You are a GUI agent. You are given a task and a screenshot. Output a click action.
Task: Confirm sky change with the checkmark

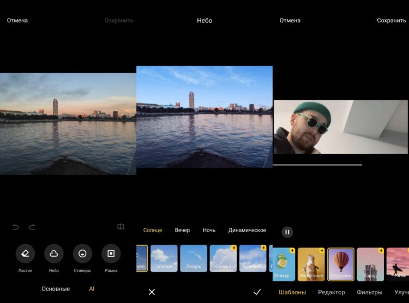[257, 292]
